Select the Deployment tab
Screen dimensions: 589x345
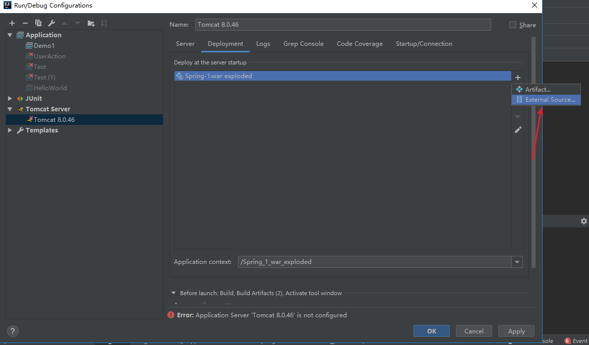pyautogui.click(x=225, y=44)
